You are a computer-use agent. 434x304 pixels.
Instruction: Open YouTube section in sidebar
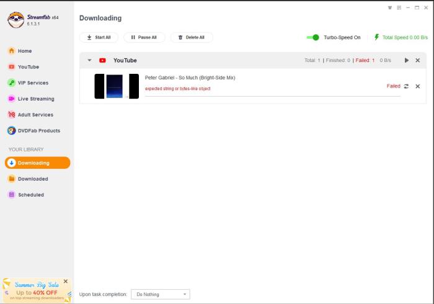coord(28,67)
